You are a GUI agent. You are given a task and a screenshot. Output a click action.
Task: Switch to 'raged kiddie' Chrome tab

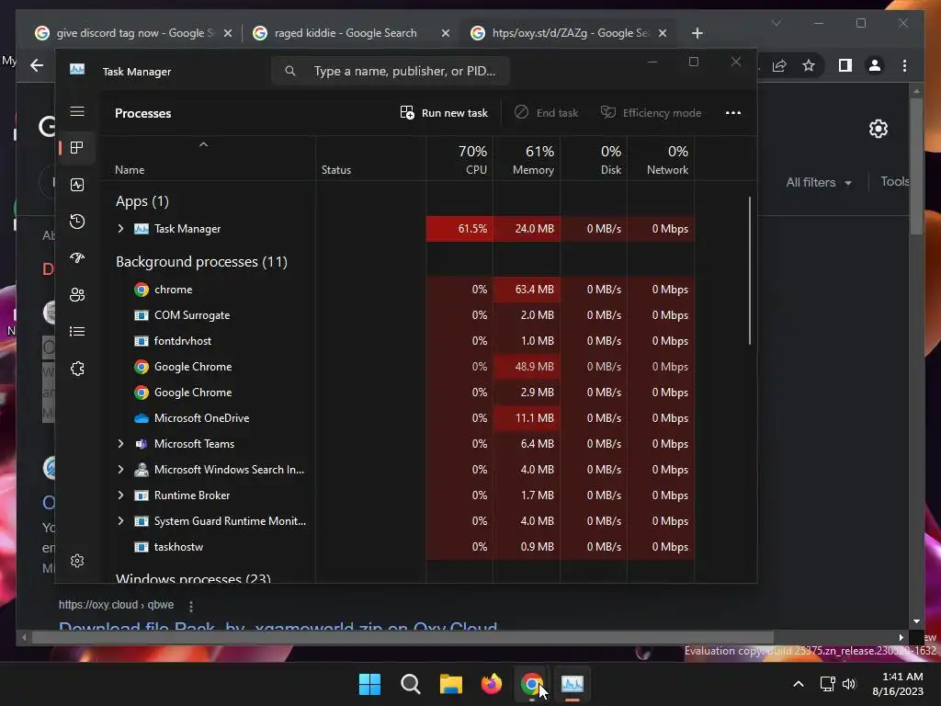351,33
